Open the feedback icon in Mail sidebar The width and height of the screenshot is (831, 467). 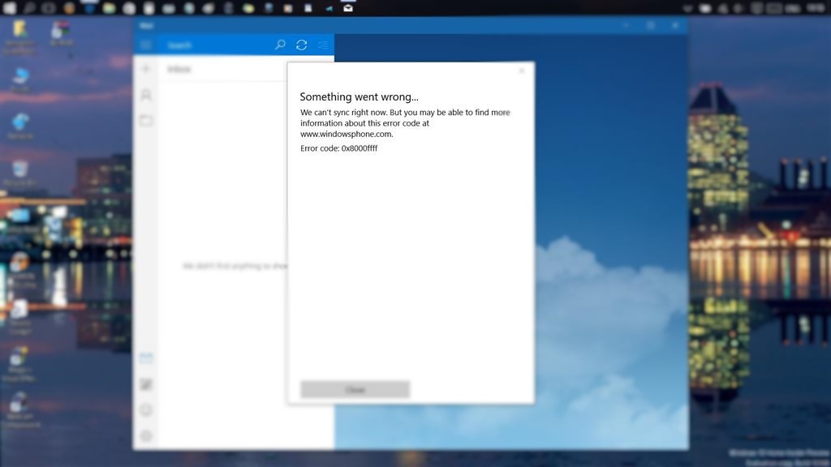pyautogui.click(x=146, y=410)
